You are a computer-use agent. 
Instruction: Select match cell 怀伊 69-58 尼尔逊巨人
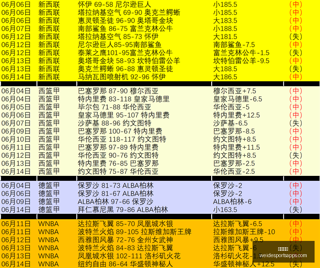(x=114, y=4)
